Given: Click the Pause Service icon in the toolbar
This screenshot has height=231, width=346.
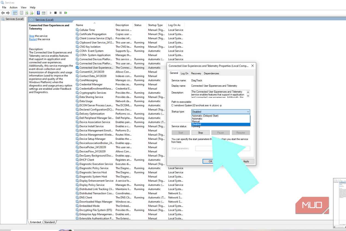Looking at the screenshot, I should pos(60,13).
